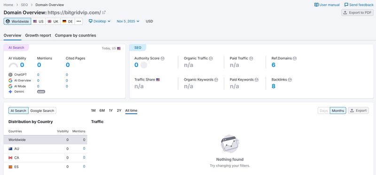376x175 pixels.
Task: Open more countries ellipsis menu
Action: pyautogui.click(x=78, y=21)
